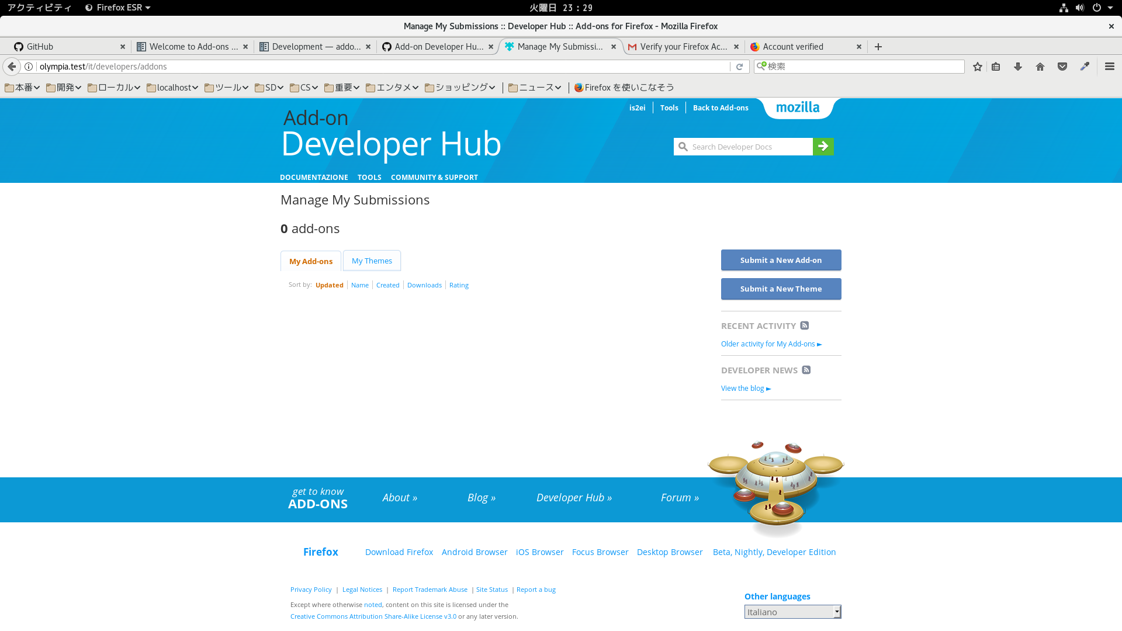Expand the ローカル bookmarks folder
Image resolution: width=1122 pixels, height=631 pixels.
point(114,88)
